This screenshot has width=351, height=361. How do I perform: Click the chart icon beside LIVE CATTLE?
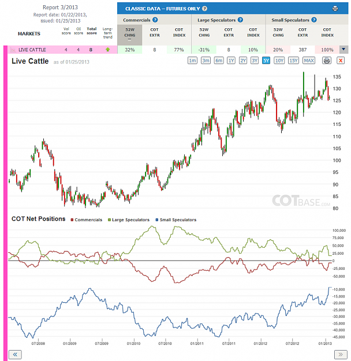[x=13, y=50]
